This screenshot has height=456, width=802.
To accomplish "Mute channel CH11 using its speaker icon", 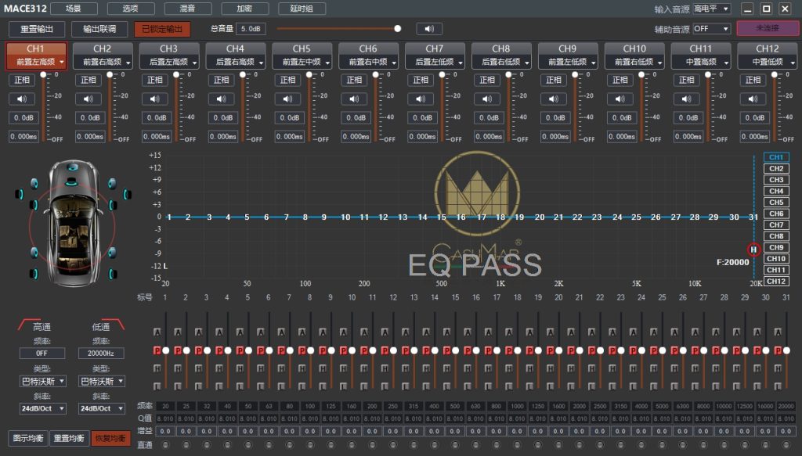I will tap(687, 99).
